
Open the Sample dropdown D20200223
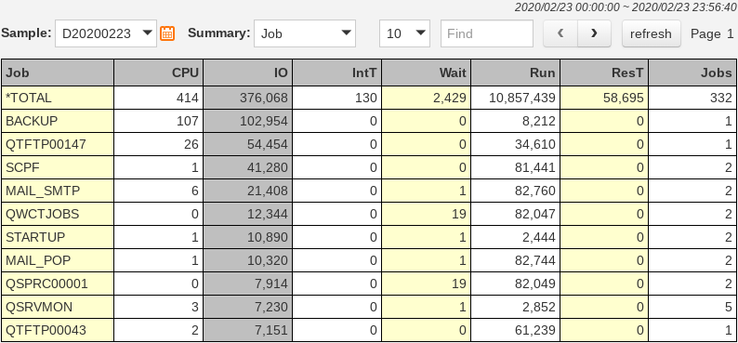[106, 33]
